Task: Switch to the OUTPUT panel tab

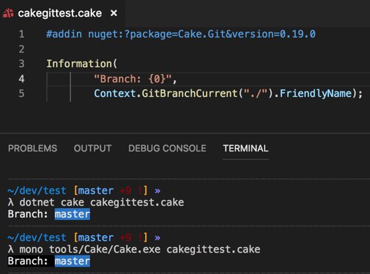Action: 93,149
